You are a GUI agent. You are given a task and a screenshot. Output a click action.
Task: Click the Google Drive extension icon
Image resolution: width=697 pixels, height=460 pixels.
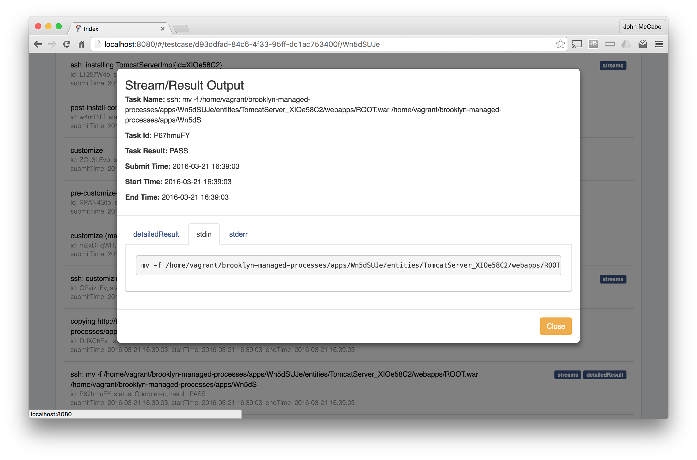pyautogui.click(x=626, y=44)
